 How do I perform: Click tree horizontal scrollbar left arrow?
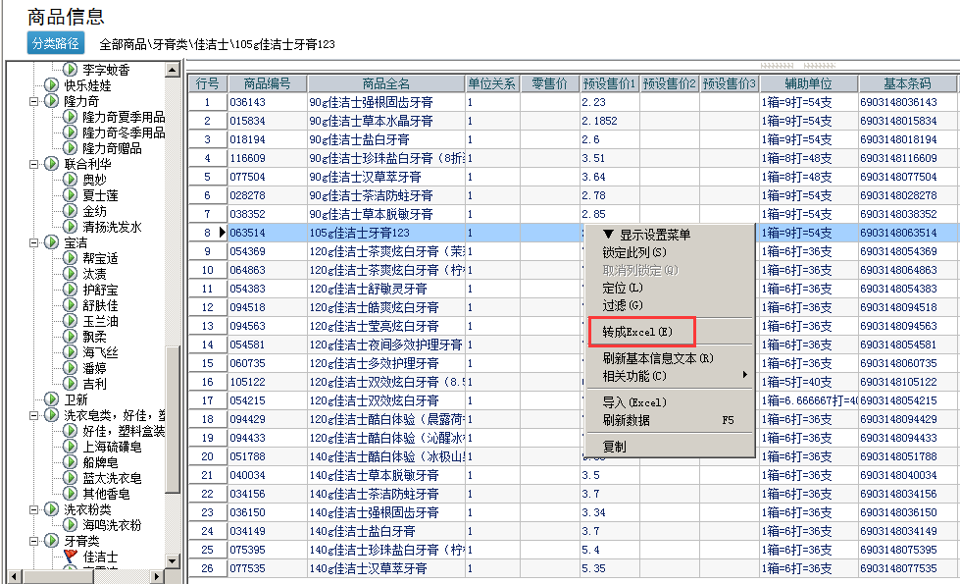tap(14, 576)
